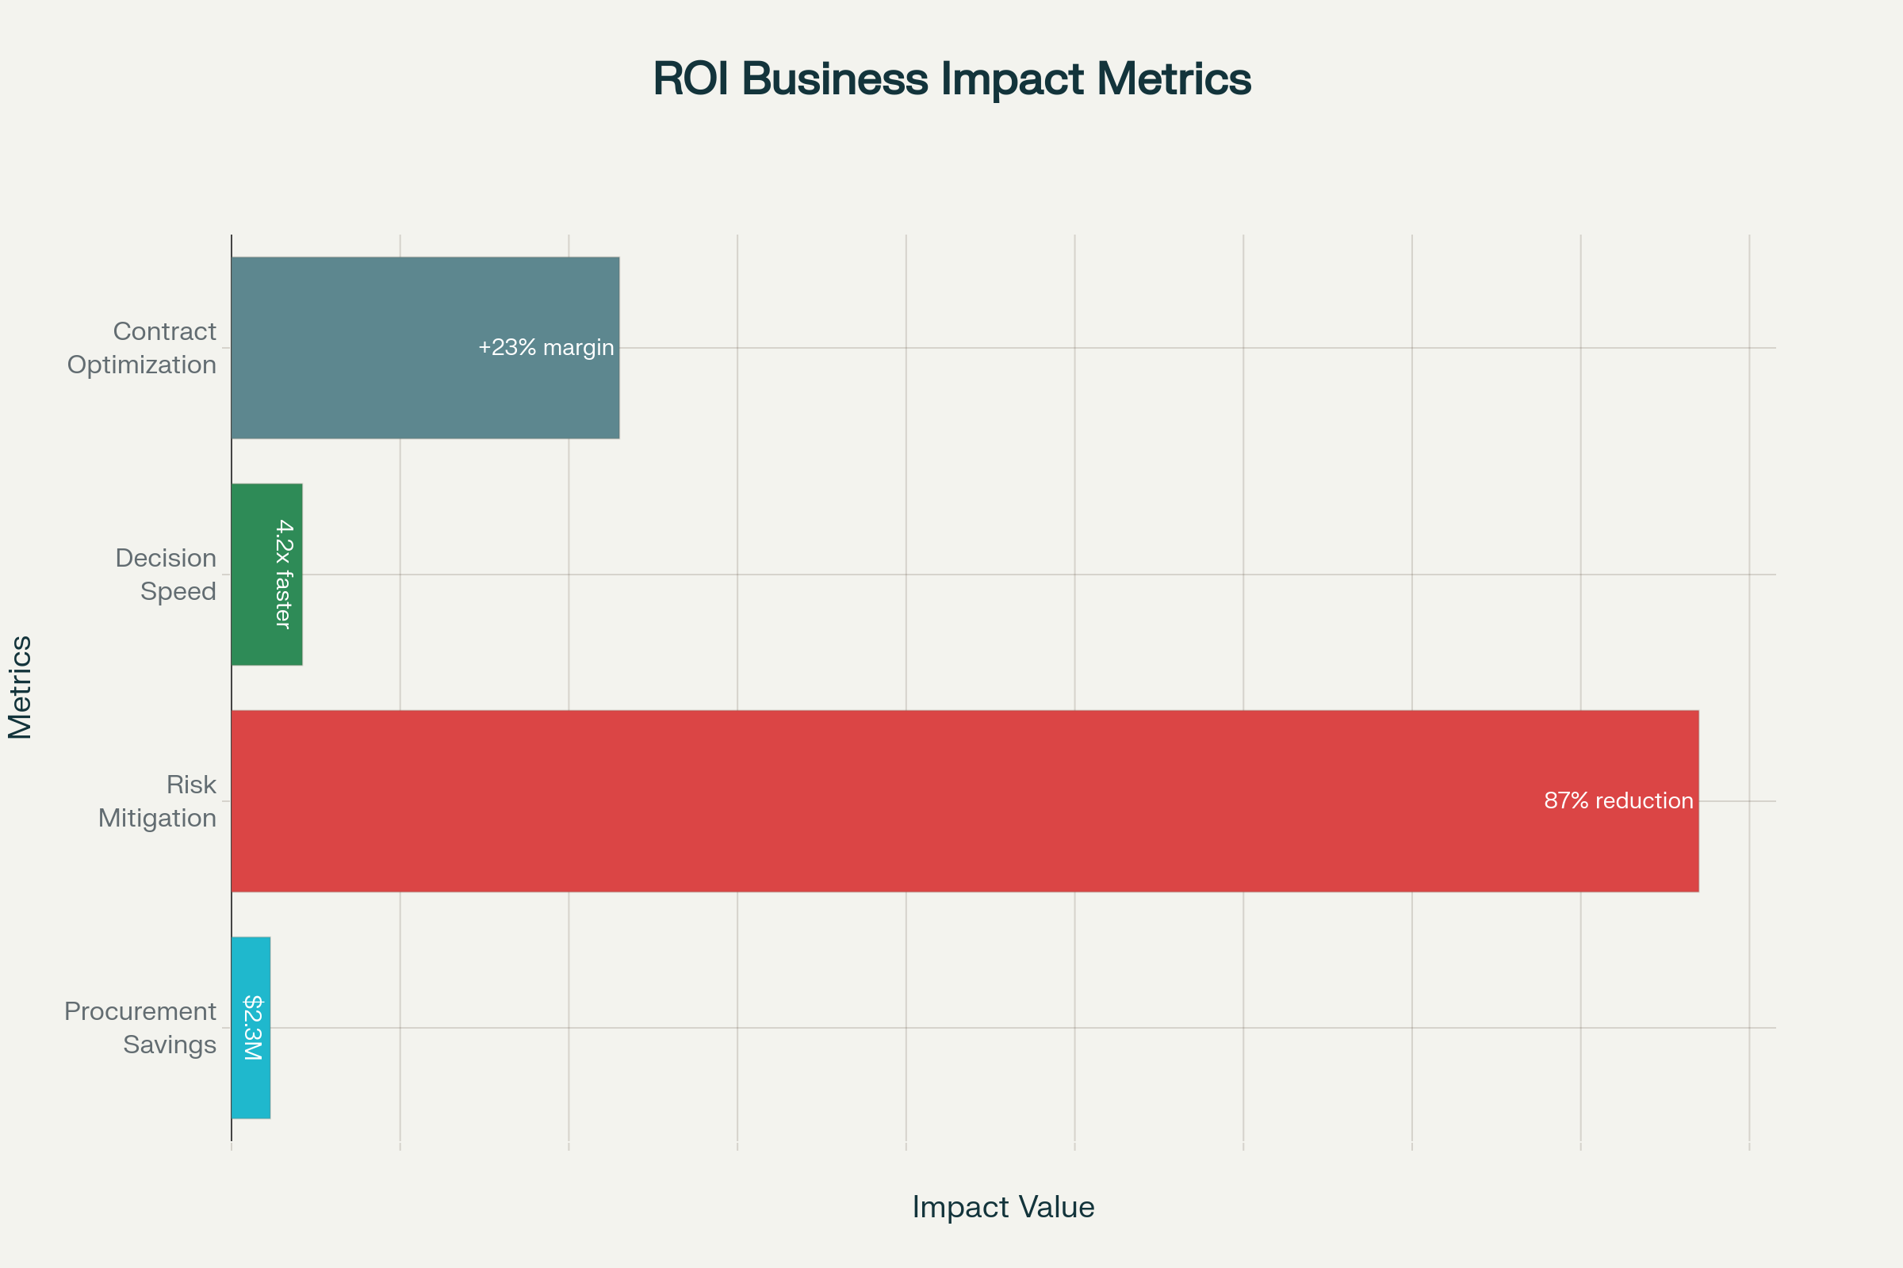
Task: Click the word ROI in the title
Action: (x=690, y=79)
